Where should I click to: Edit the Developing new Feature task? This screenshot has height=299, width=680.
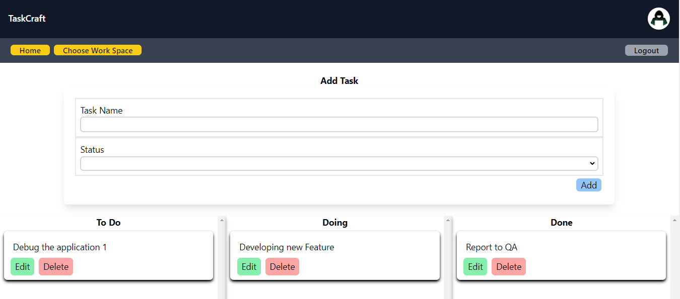(249, 267)
